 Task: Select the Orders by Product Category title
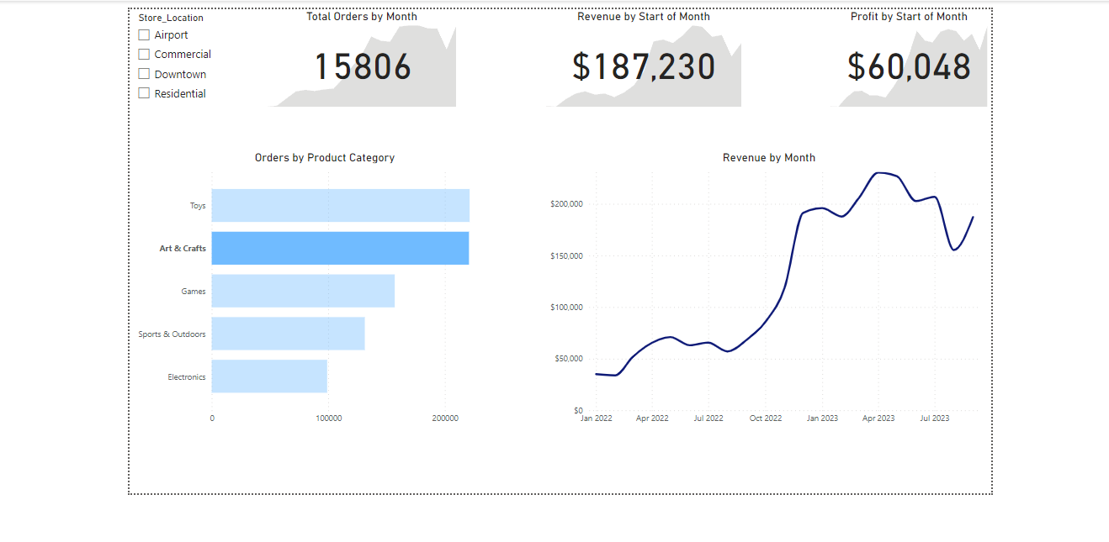324,157
